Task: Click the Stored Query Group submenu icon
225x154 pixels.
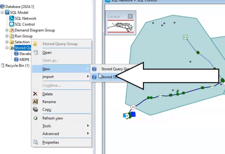Action: click(x=94, y=69)
